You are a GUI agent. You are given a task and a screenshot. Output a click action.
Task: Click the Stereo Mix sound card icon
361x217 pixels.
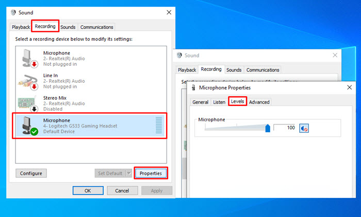tap(28, 104)
